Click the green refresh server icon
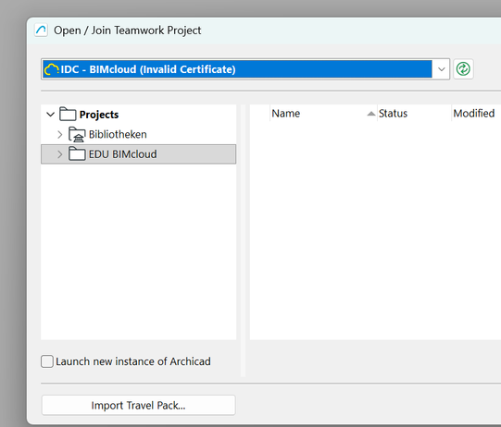 pyautogui.click(x=463, y=69)
